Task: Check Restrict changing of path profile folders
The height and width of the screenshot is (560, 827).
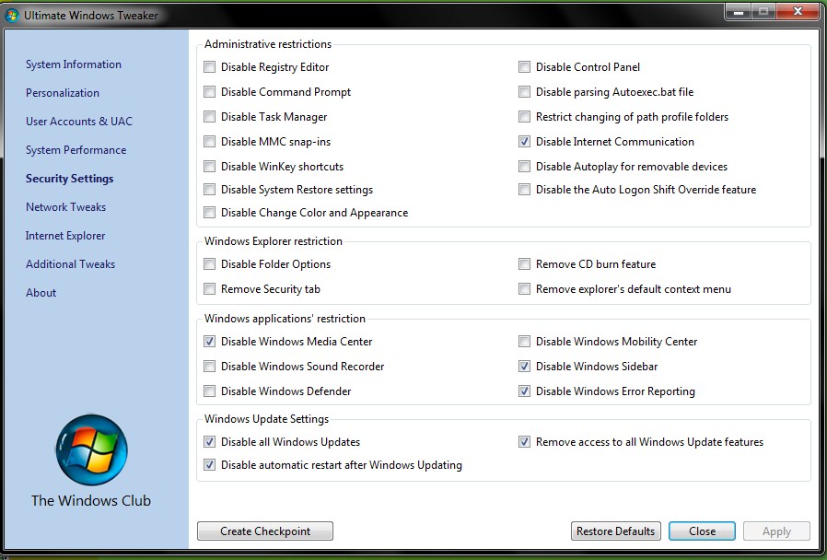Action: tap(524, 117)
